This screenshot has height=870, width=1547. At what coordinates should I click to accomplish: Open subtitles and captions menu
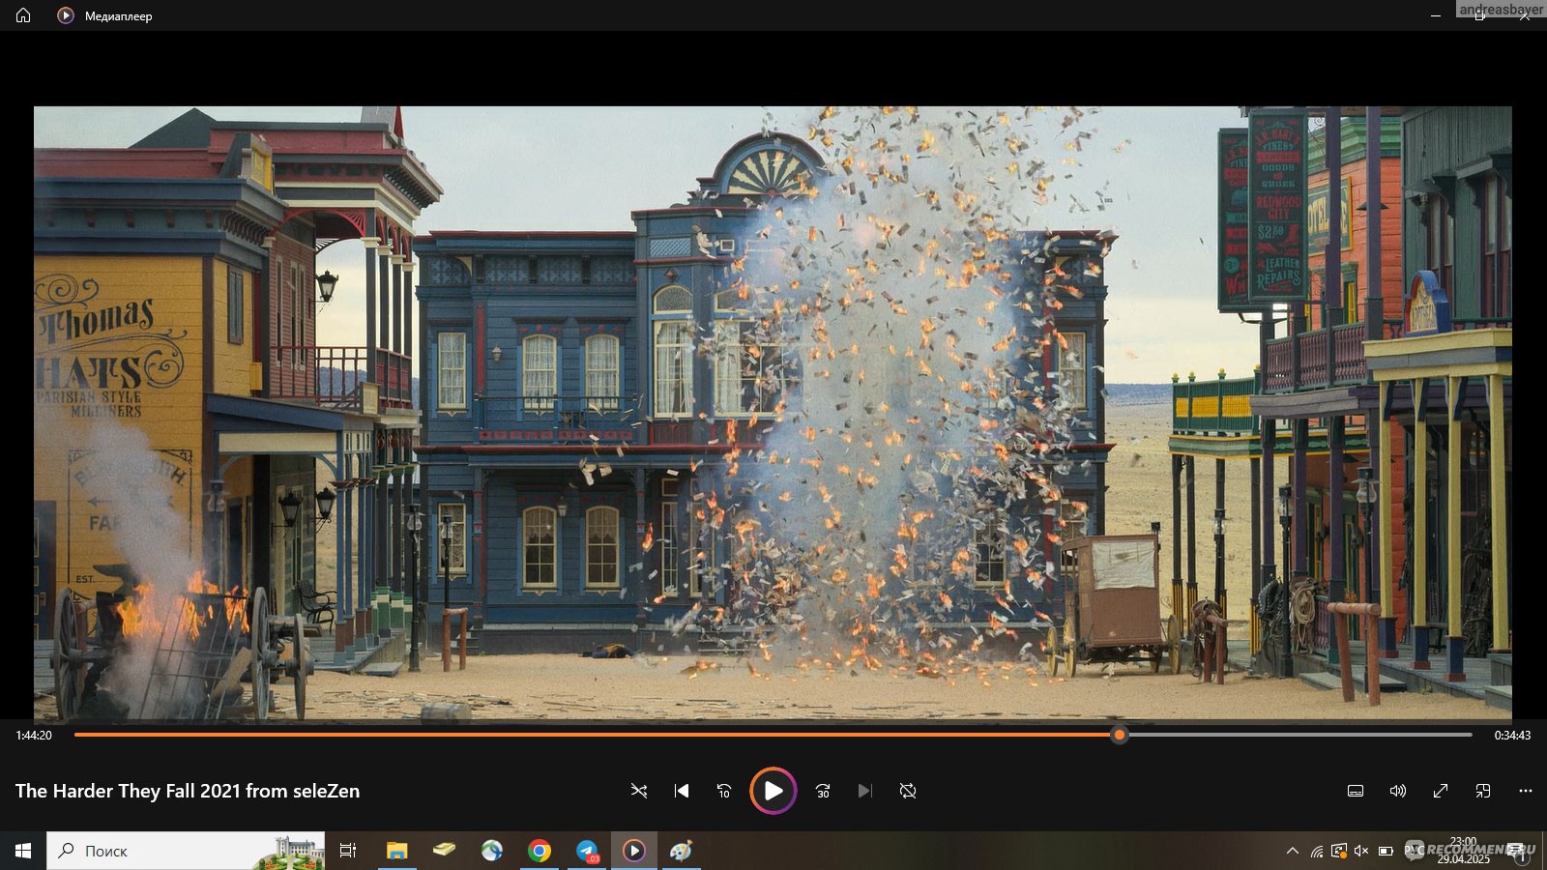point(1356,791)
